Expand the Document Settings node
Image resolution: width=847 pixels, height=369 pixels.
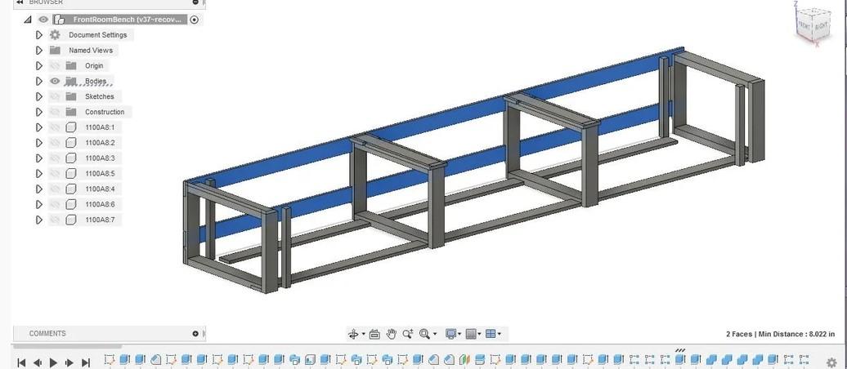[x=39, y=34]
